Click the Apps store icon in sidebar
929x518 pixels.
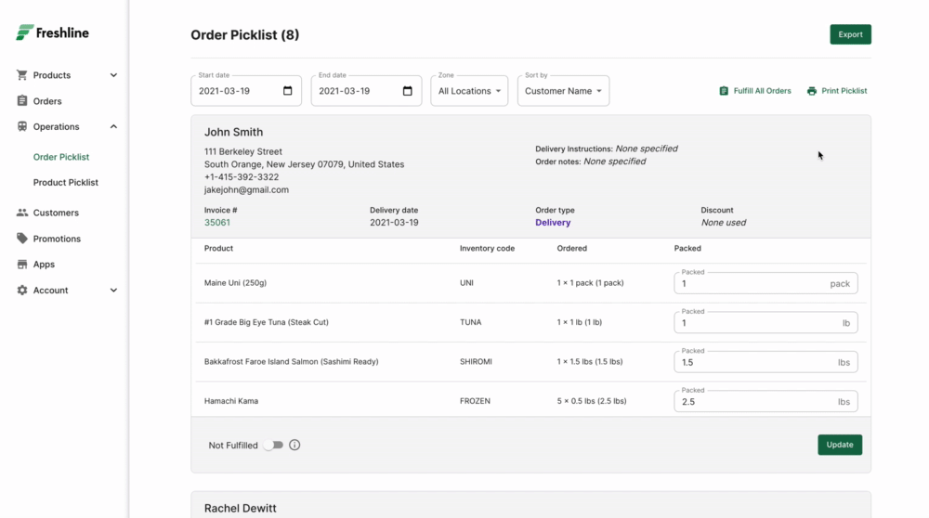(22, 265)
